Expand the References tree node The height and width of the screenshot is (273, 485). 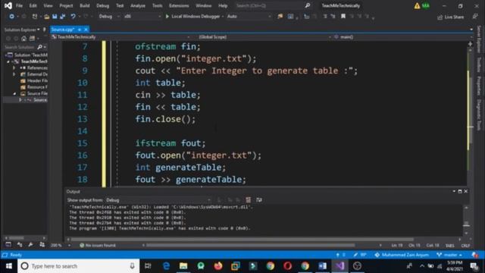click(14, 67)
